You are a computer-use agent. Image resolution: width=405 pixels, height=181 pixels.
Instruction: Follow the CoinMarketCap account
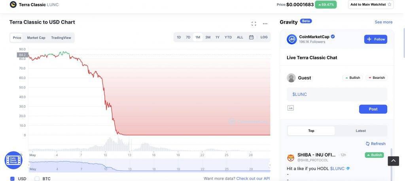375,39
